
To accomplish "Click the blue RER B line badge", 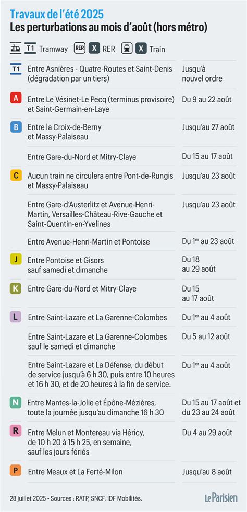I will coord(16,126).
